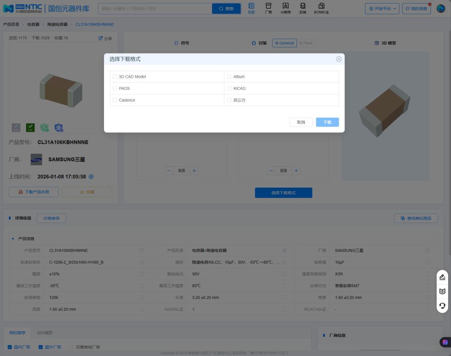Click the user avatar icon in the header
451x356 pixels.
pyautogui.click(x=441, y=9)
